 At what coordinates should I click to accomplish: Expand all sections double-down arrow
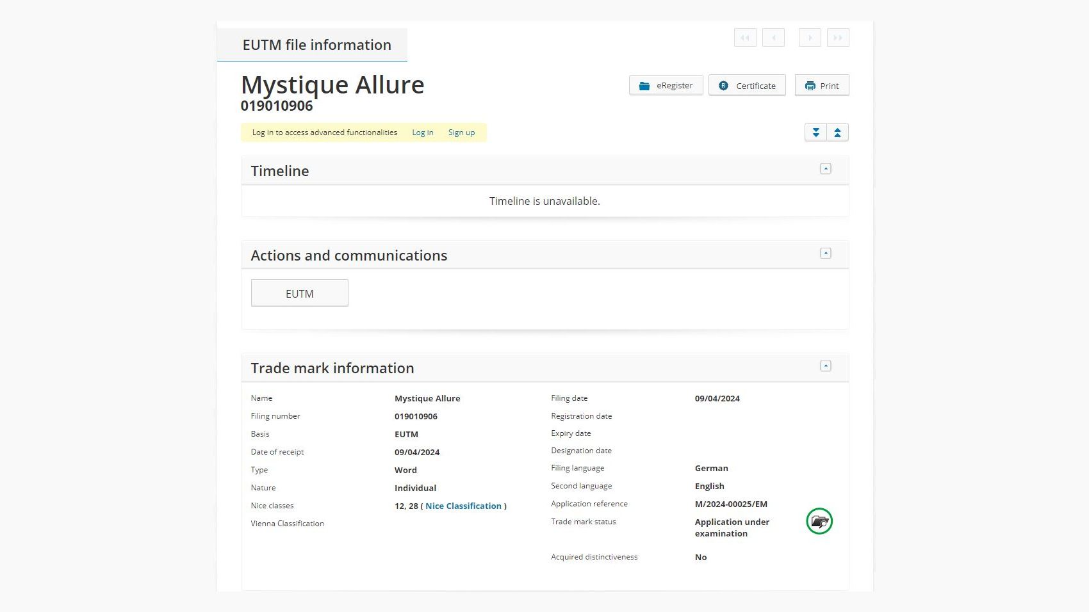815,133
